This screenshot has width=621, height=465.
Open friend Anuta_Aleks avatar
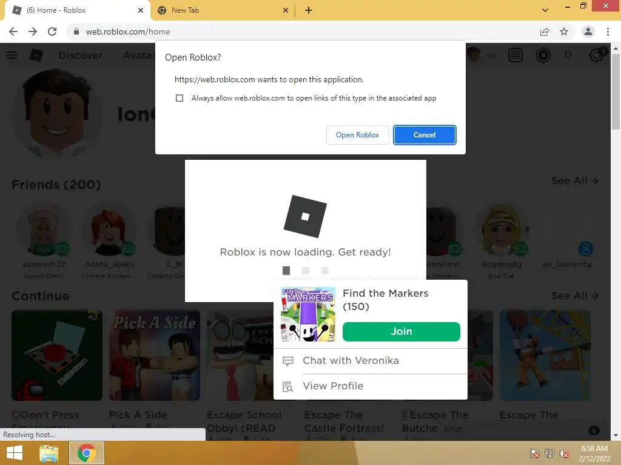[109, 231]
